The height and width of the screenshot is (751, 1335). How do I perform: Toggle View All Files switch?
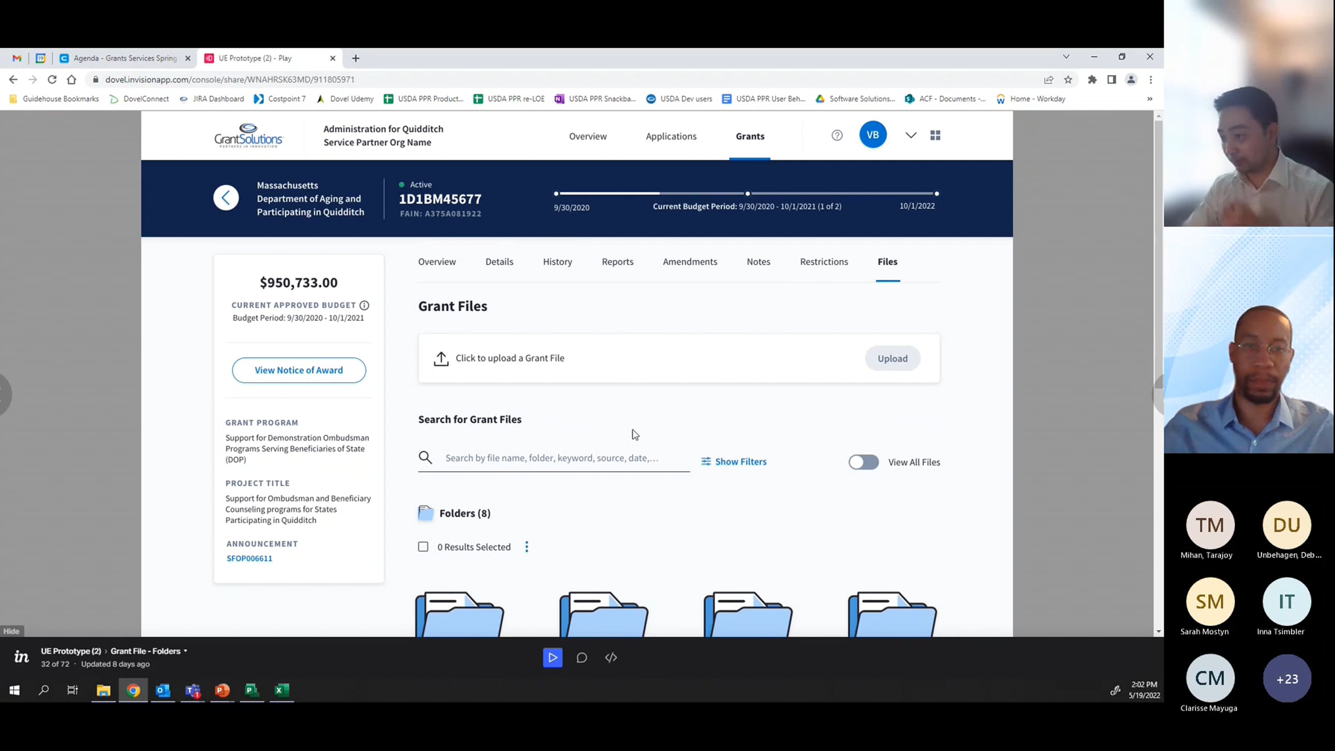tap(863, 462)
